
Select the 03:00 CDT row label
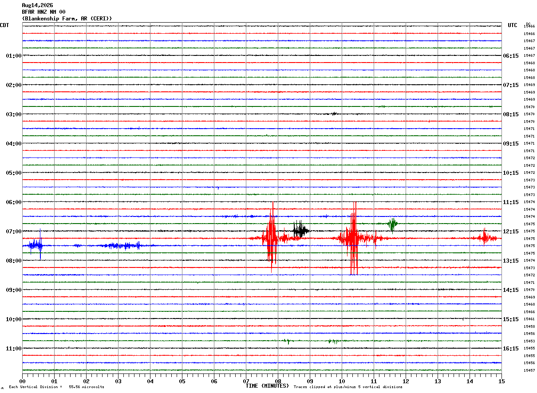click(13, 114)
